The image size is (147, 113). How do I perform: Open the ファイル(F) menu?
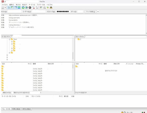(4, 4)
